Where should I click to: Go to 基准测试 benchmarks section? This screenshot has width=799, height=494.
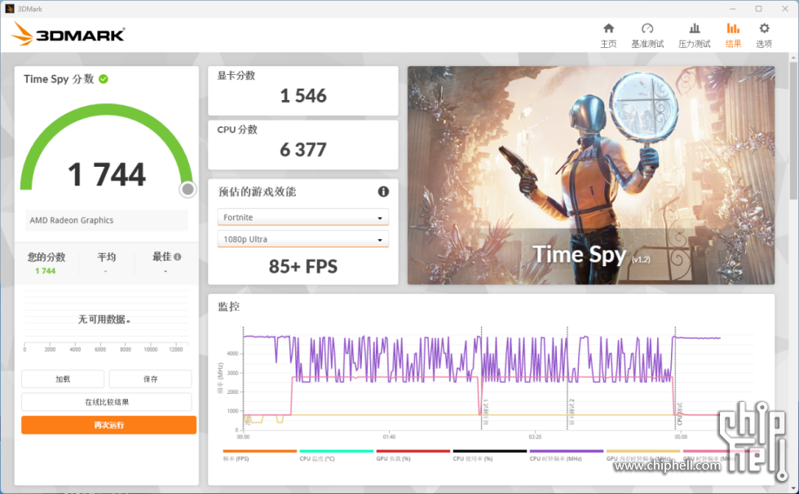[647, 35]
